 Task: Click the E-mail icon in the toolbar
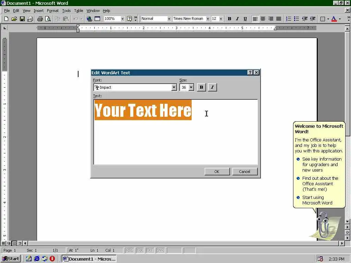click(30, 19)
